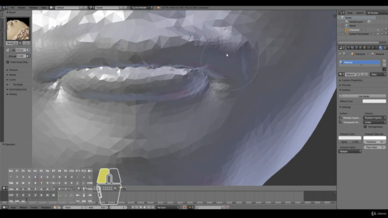This screenshot has width=388, height=218.
Task: Enable the Homogeneous checkbox
Action: click(365, 127)
